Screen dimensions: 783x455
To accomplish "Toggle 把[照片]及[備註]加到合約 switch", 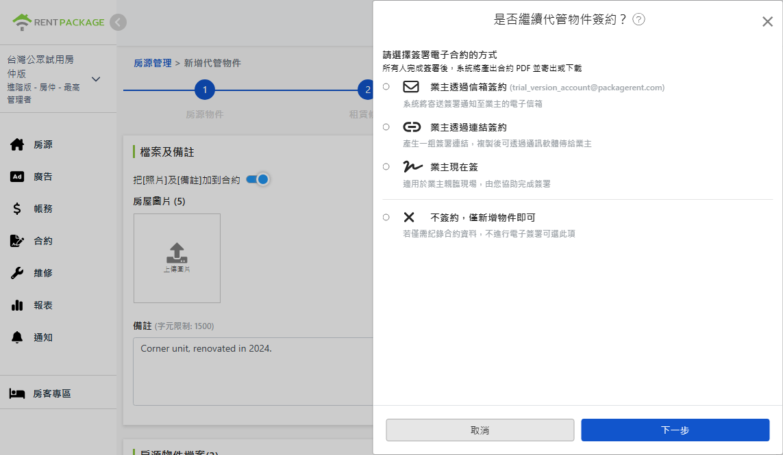I will [x=258, y=179].
